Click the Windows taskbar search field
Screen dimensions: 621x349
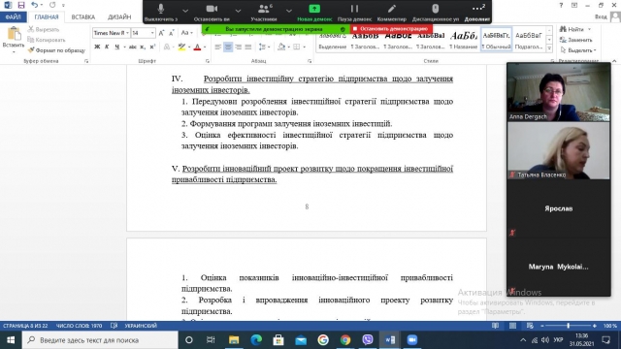pos(100,340)
